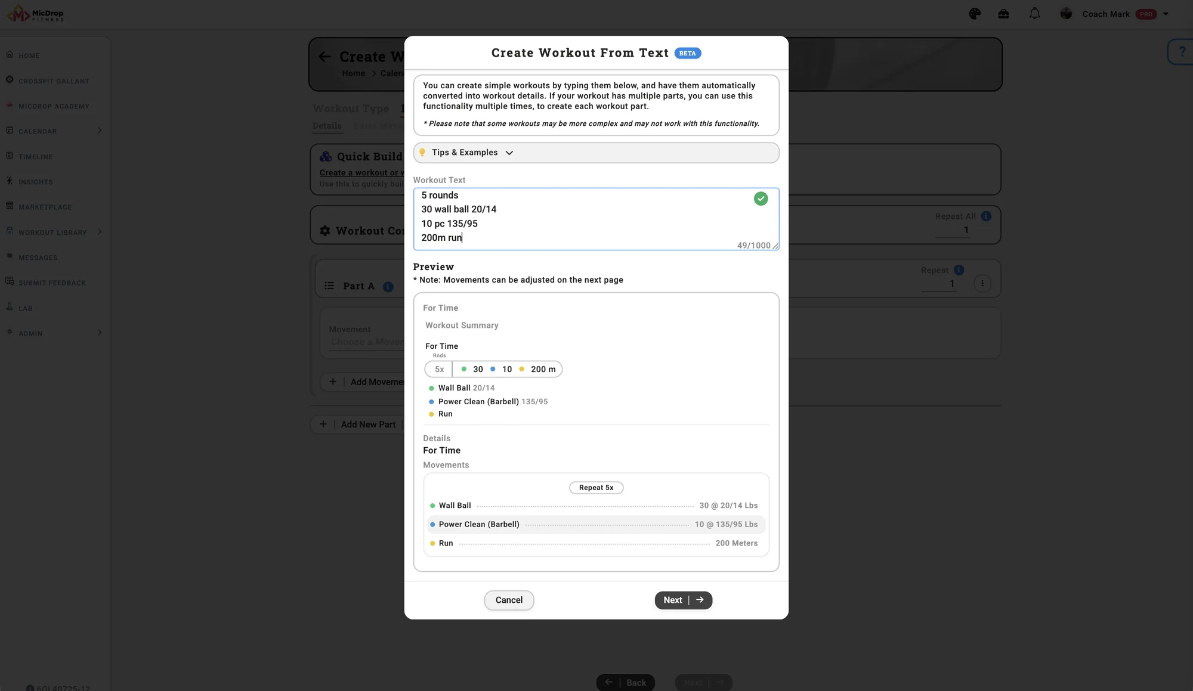Click the blue Power Clean 135/95 legend dot
Viewport: 1193px width, 691px height.
click(x=431, y=402)
